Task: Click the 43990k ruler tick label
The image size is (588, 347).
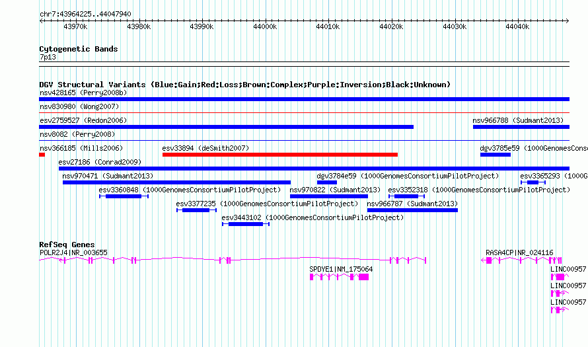Action: click(x=202, y=26)
